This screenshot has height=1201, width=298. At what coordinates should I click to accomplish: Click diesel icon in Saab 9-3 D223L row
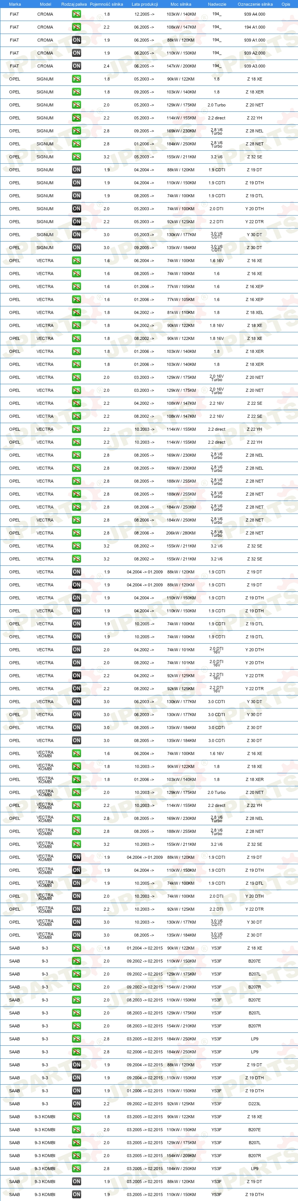(76, 1104)
